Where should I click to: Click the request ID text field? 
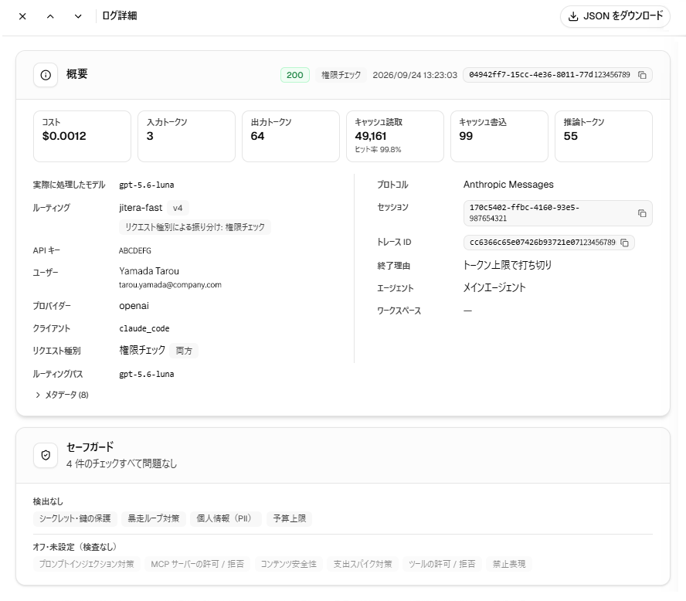click(x=558, y=75)
